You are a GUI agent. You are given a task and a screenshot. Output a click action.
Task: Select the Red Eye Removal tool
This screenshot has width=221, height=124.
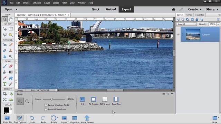click(4, 44)
